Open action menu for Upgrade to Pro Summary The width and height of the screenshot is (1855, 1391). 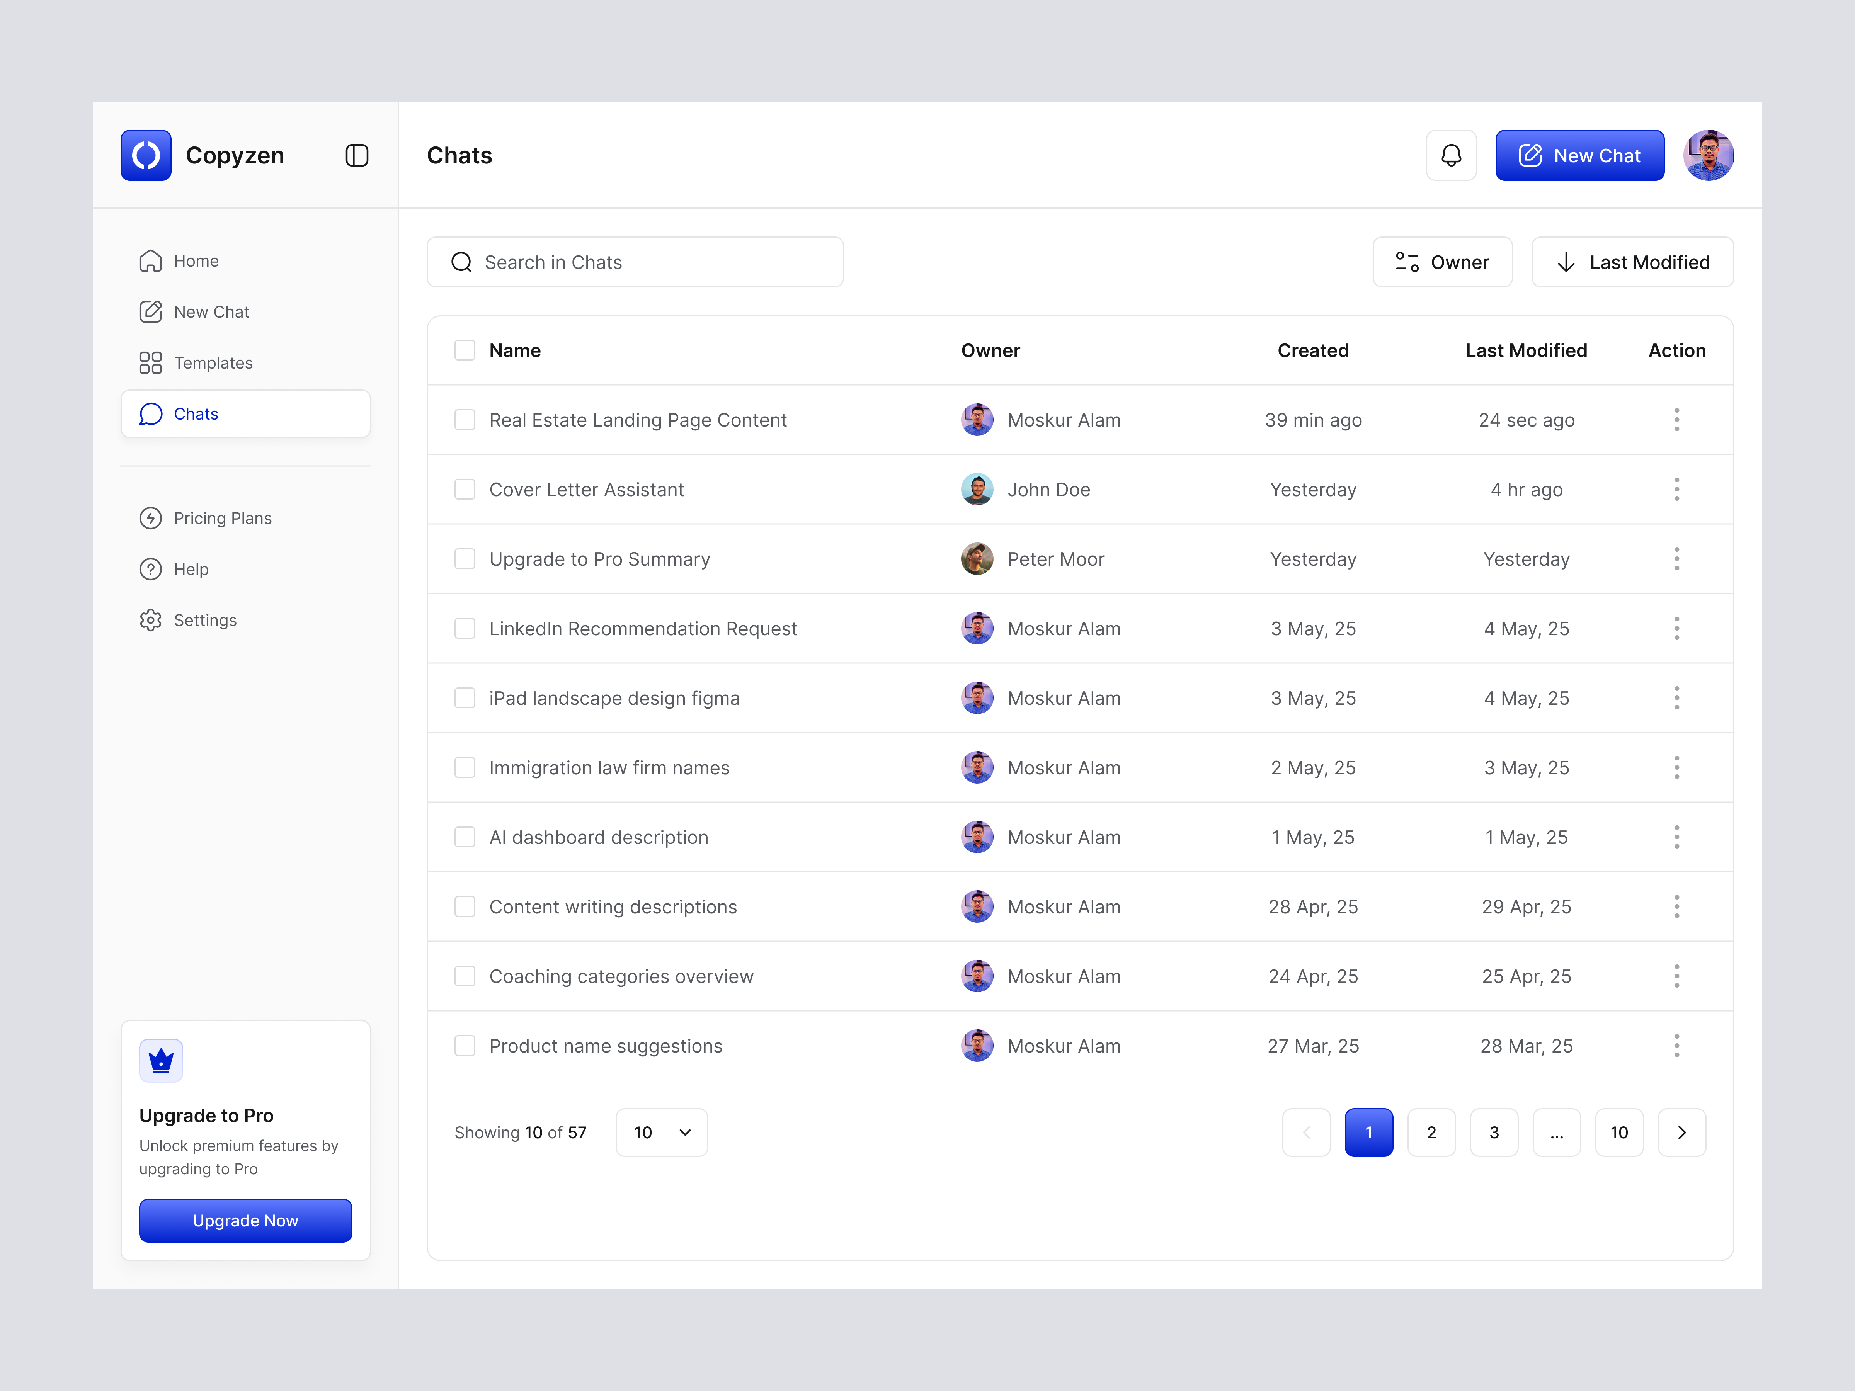click(x=1677, y=558)
